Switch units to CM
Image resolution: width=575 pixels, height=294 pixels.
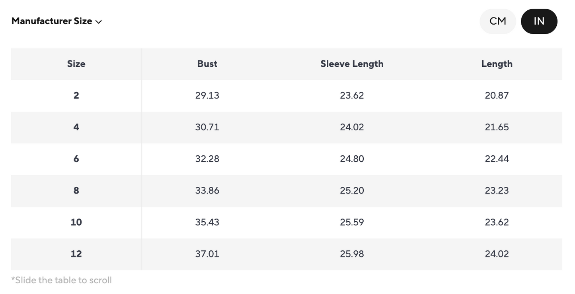coord(498,21)
